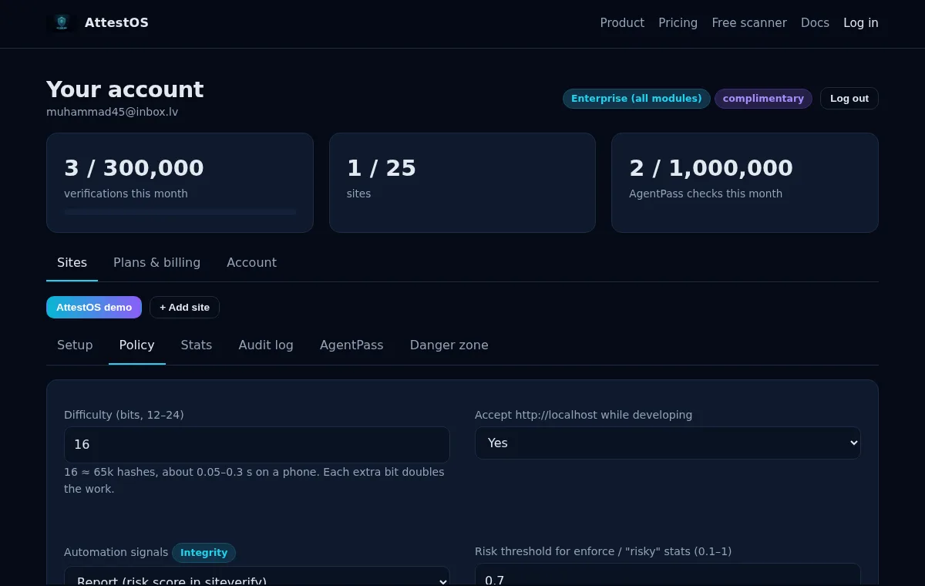This screenshot has width=925, height=586.
Task: Click the '16 ≈ 65k hashes' help text
Action: coord(254,480)
